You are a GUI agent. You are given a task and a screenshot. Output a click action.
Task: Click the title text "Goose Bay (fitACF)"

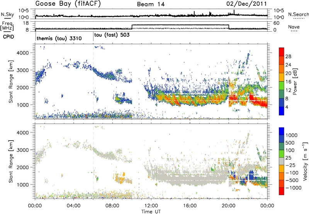tap(68, 4)
